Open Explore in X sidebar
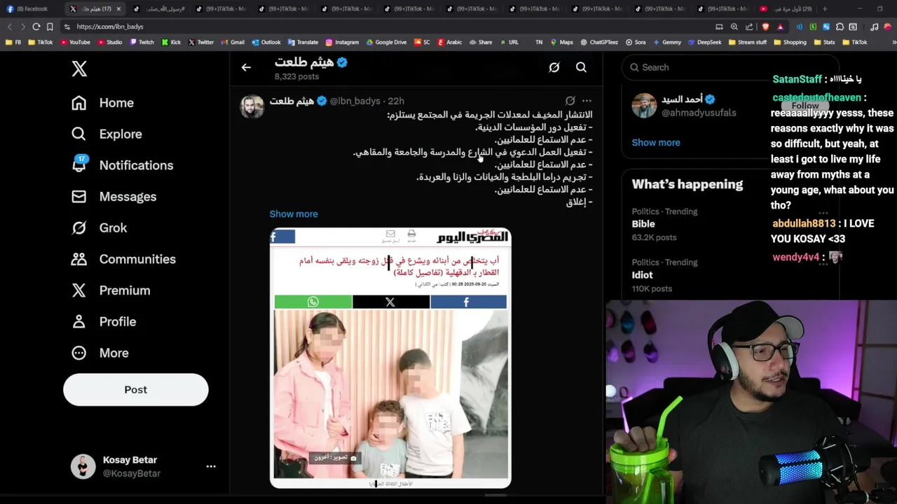Image resolution: width=897 pixels, height=504 pixels. [x=107, y=134]
